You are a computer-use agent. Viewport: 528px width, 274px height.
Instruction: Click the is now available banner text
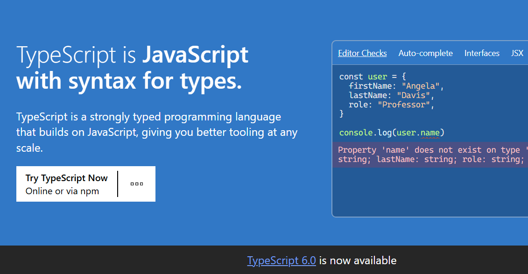click(358, 260)
